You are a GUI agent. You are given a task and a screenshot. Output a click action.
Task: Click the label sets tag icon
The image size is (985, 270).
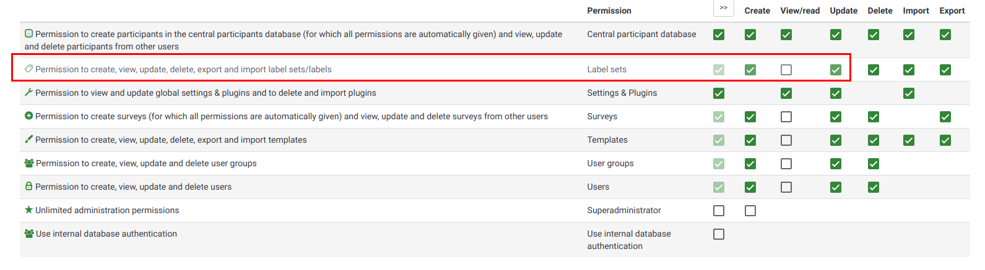click(x=28, y=69)
